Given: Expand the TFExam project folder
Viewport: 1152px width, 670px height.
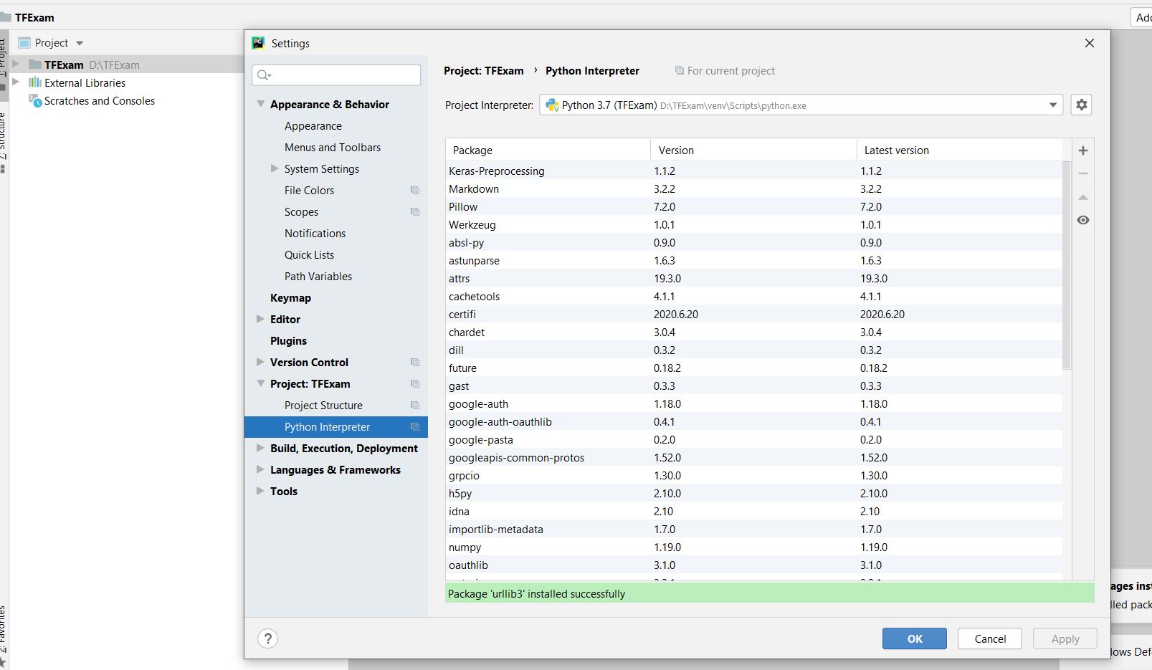Looking at the screenshot, I should (16, 64).
